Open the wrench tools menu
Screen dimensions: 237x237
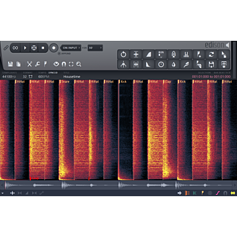pos(38,64)
